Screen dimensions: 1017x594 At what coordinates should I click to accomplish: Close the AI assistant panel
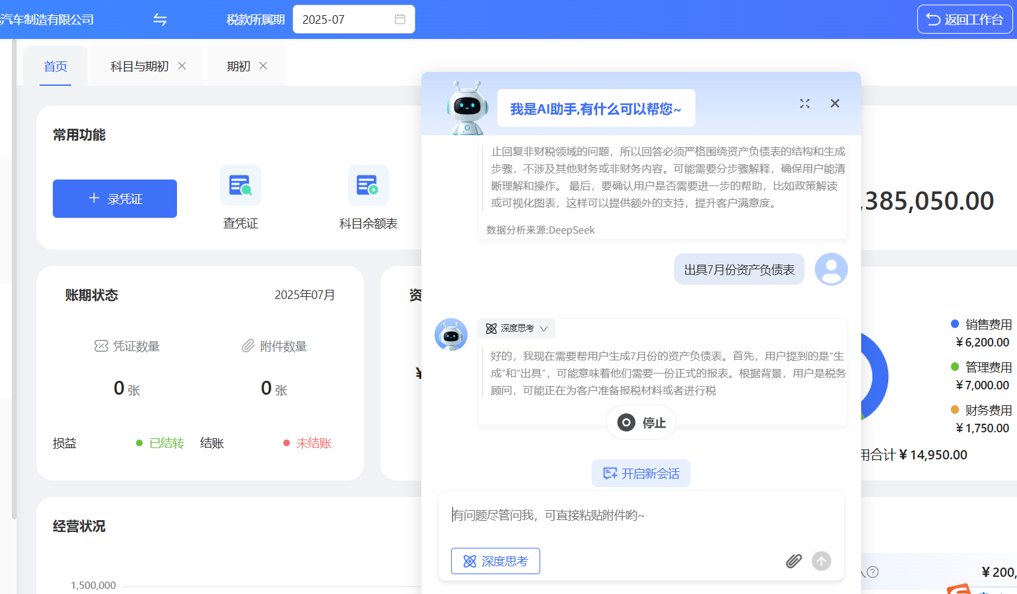835,104
